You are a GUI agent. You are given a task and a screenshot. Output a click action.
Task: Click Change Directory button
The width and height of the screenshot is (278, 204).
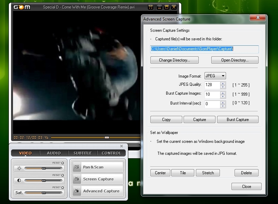[174, 60]
